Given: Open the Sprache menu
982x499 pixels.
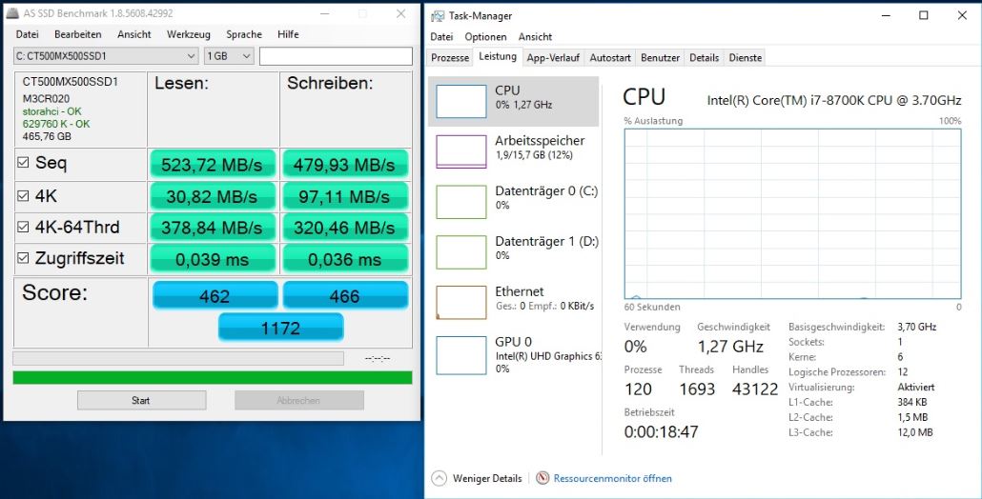Looking at the screenshot, I should [x=244, y=34].
